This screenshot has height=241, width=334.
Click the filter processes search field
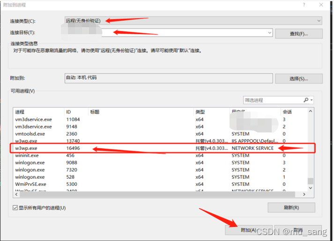[x=273, y=100]
